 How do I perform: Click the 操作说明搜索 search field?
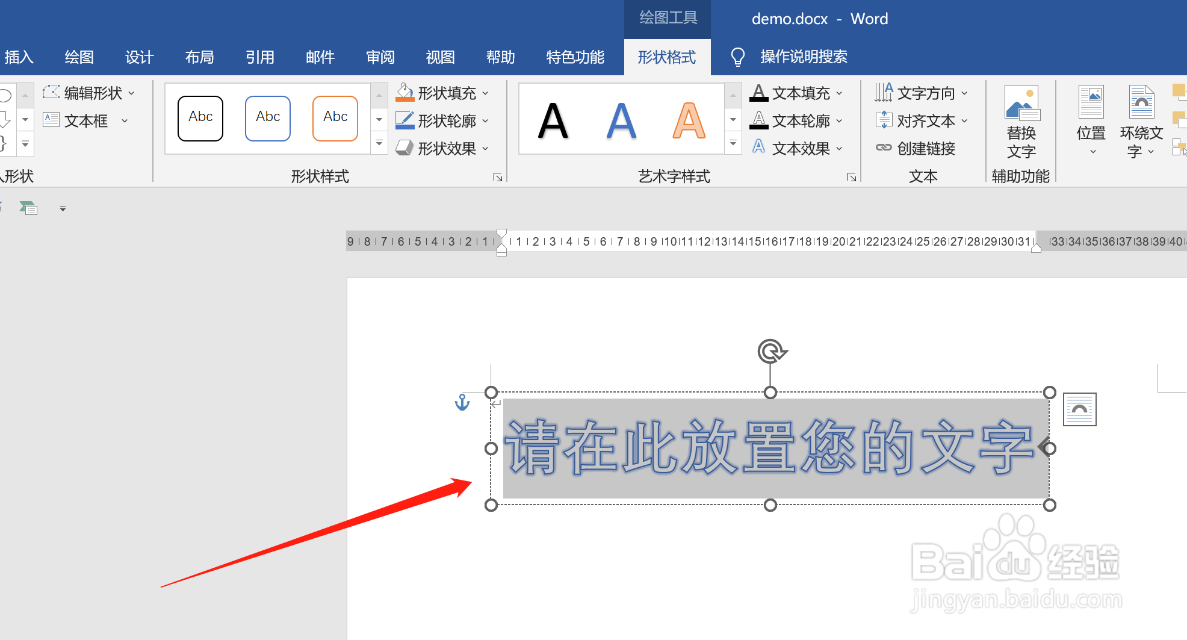click(x=804, y=57)
